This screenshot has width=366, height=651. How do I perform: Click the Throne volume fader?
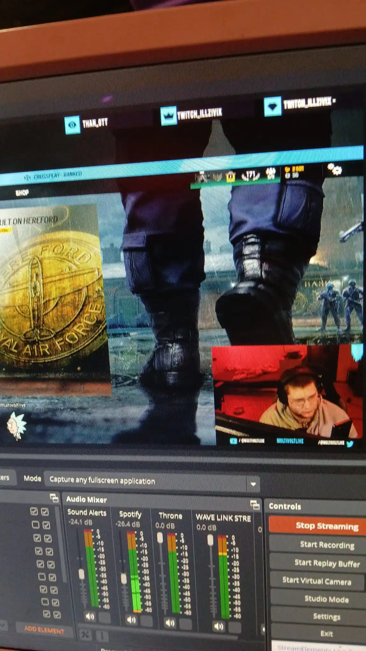[160, 537]
